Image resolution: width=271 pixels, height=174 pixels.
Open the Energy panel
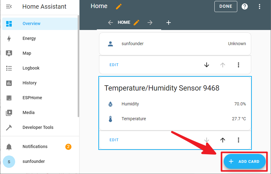tap(40, 39)
